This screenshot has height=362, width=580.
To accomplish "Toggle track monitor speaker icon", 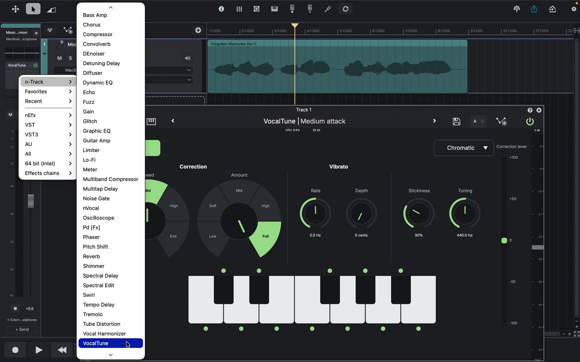I will point(187,58).
